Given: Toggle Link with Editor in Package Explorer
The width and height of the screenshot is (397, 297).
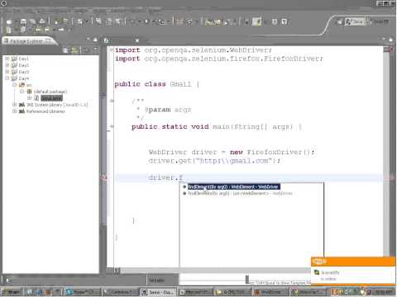Looking at the screenshot, I should [74, 50].
